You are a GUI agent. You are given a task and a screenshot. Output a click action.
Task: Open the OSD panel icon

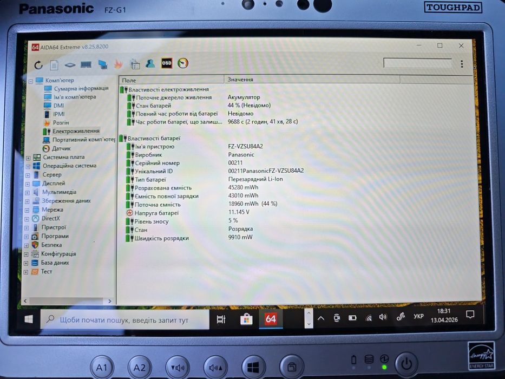167,63
